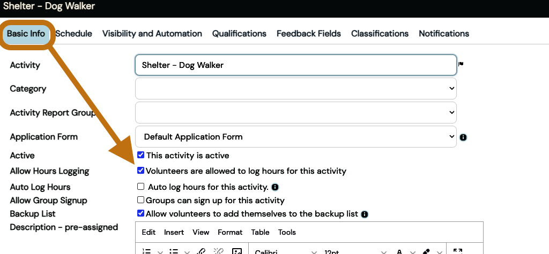Open the Visibility and Automation tab
This screenshot has width=549, height=254.
152,34
